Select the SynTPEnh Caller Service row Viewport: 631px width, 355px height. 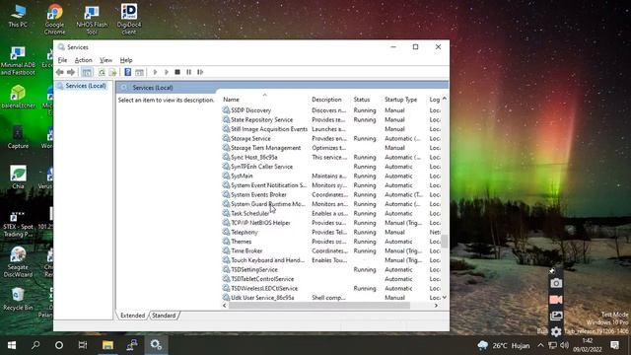tap(331, 167)
